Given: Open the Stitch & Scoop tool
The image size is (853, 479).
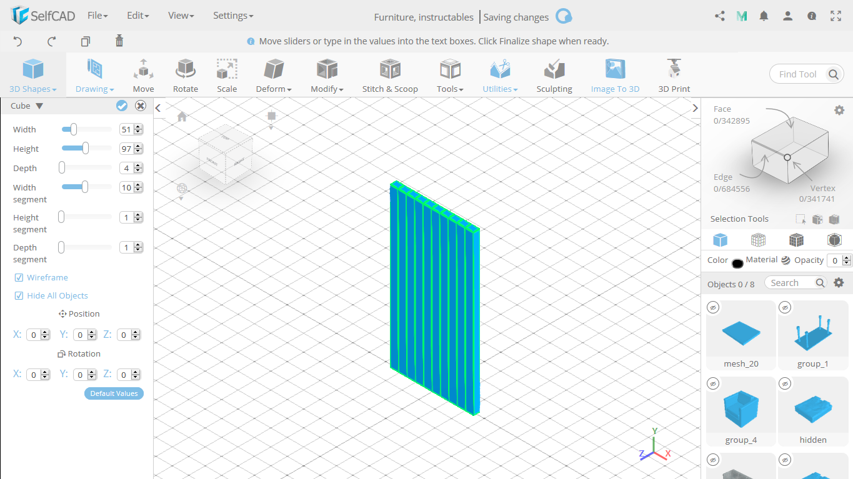Looking at the screenshot, I should [x=390, y=76].
